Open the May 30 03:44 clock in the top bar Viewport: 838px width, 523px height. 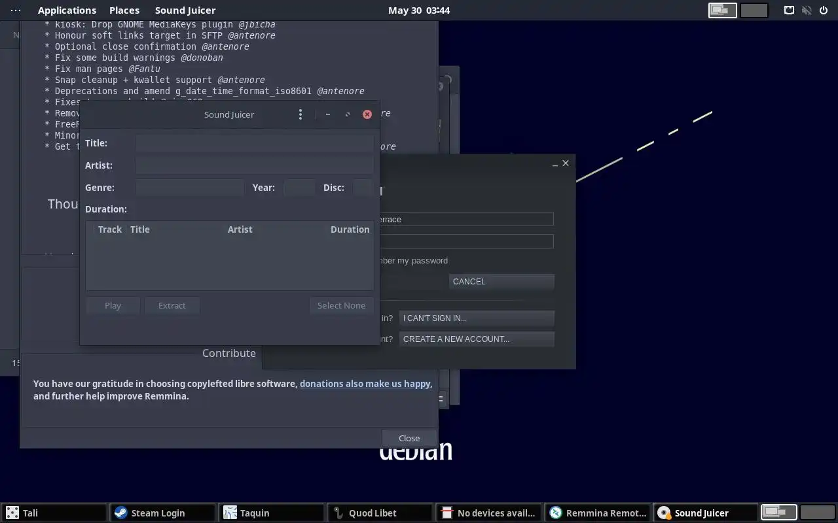[419, 10]
